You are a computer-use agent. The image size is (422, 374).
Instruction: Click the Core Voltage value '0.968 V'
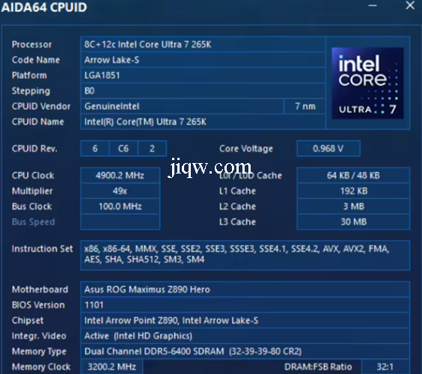pyautogui.click(x=328, y=149)
